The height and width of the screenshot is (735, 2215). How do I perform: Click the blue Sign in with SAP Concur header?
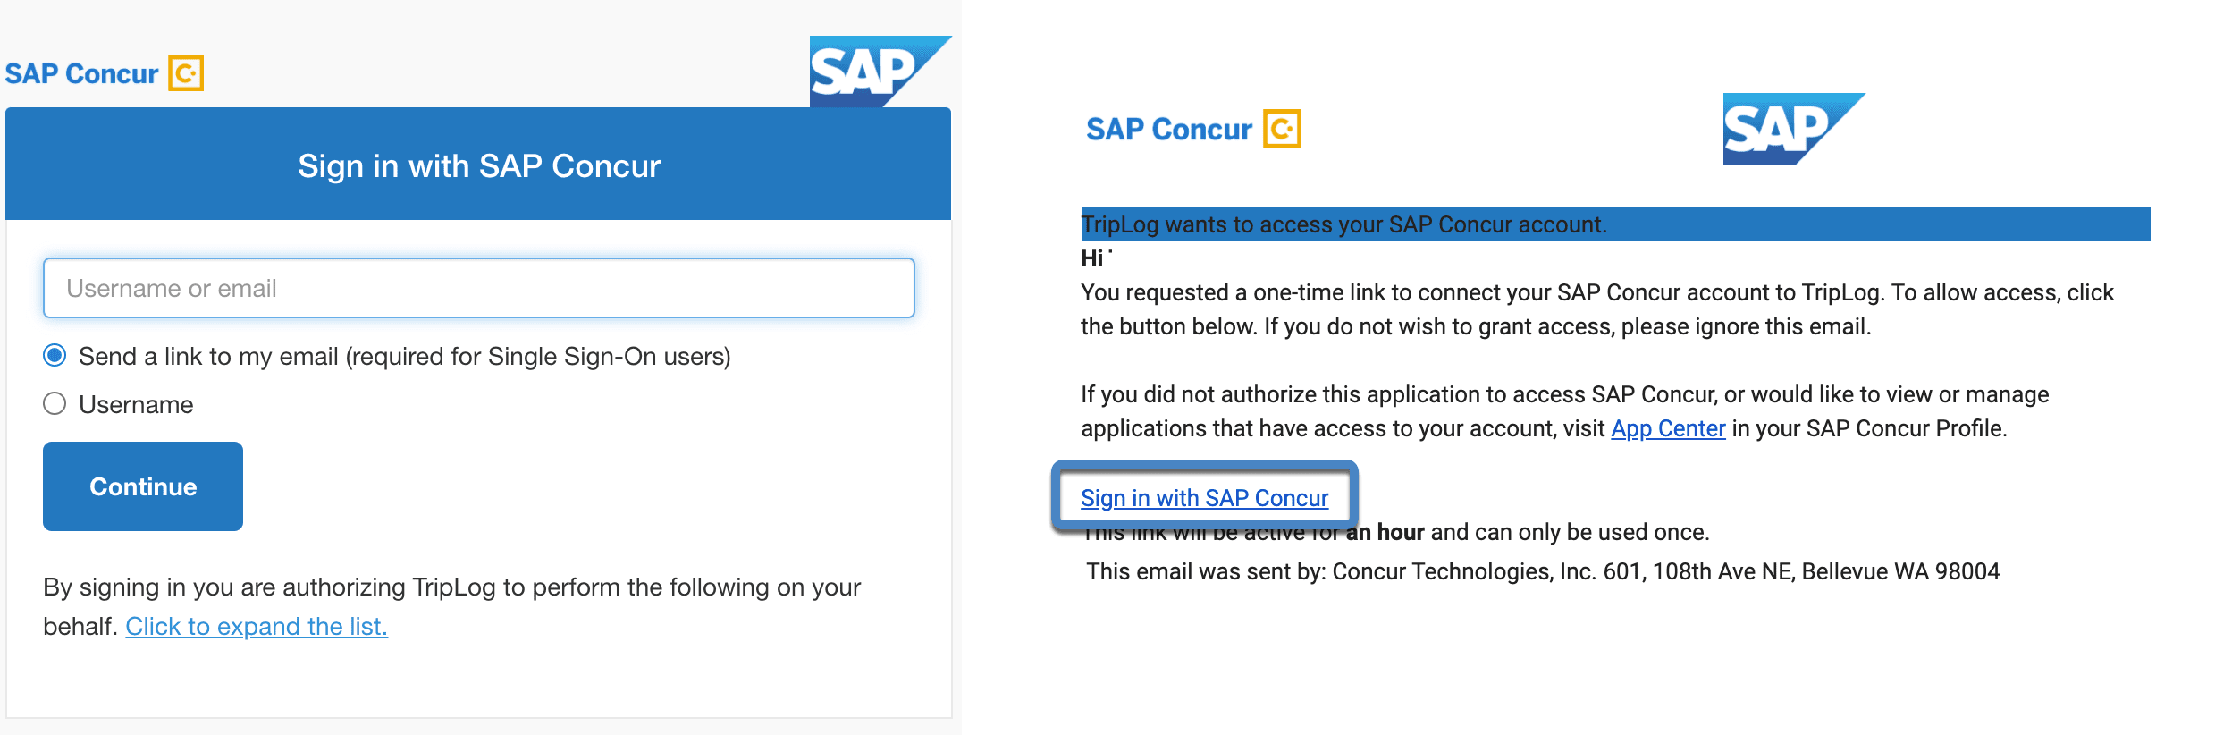click(x=478, y=165)
